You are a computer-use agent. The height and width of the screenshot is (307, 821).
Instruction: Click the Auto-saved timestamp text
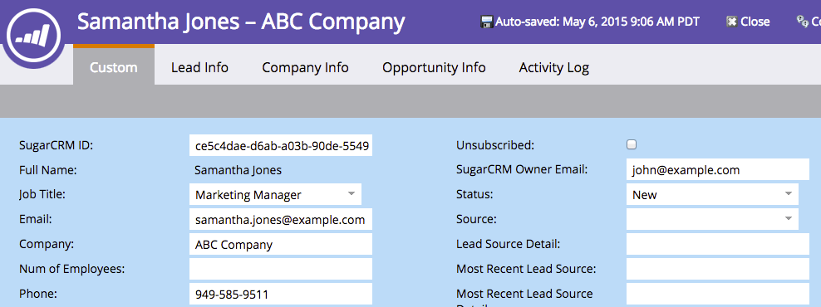pos(597,22)
